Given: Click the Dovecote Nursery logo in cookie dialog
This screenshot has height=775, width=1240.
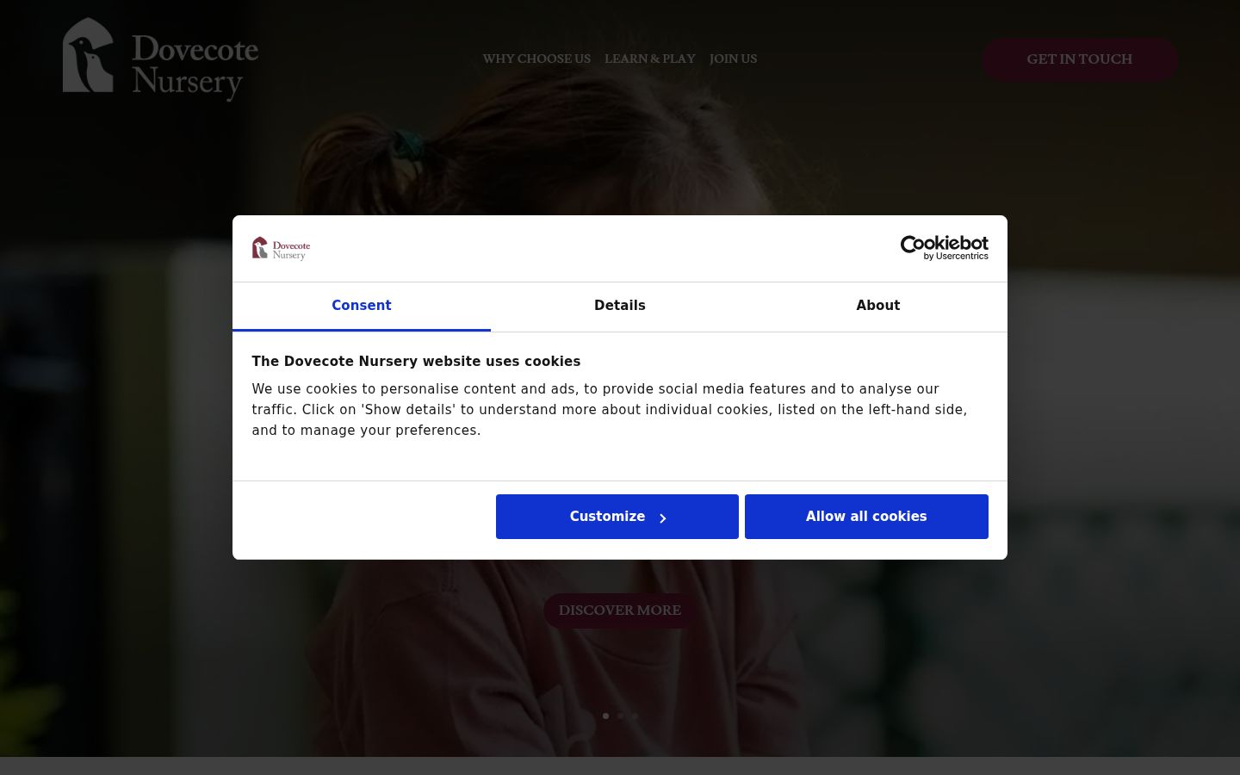Looking at the screenshot, I should click(x=281, y=249).
